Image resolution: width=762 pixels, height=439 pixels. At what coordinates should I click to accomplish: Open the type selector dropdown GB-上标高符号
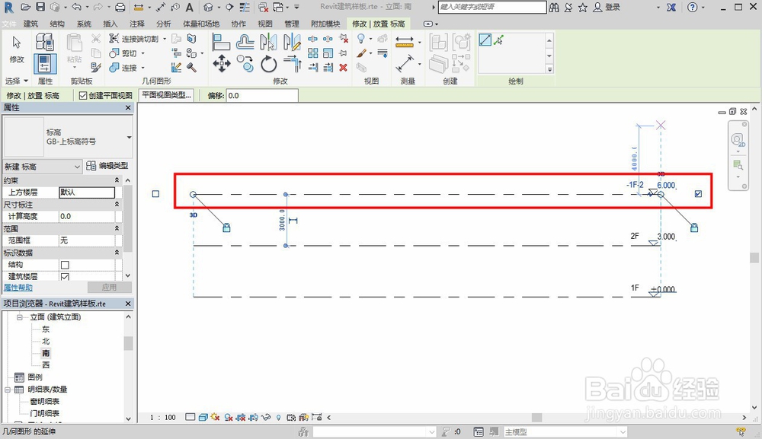pyautogui.click(x=129, y=137)
